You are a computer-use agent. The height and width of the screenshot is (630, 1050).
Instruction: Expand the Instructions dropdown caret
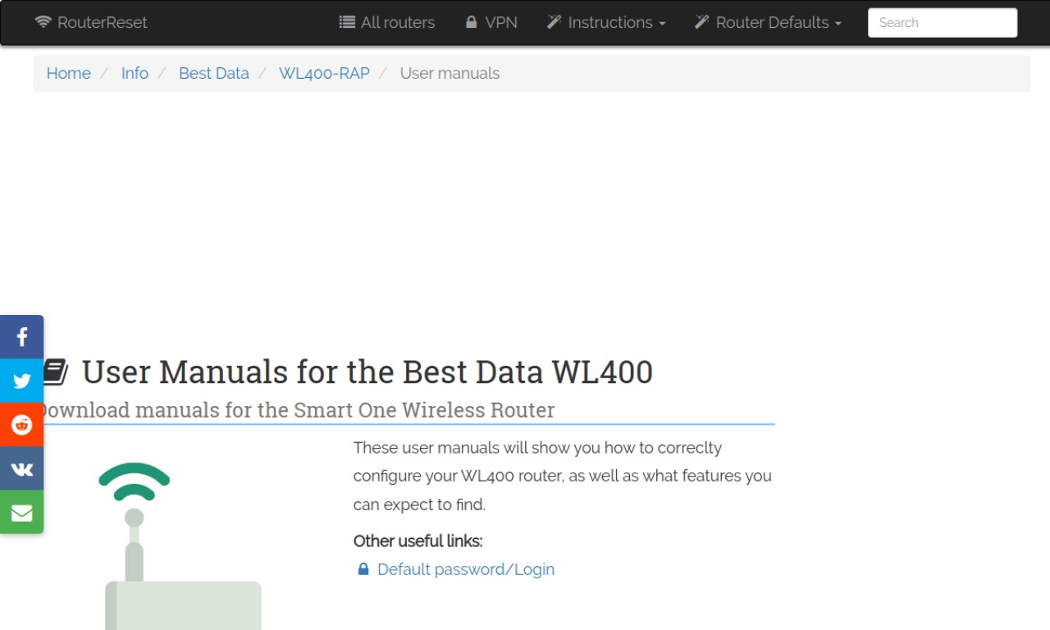pos(662,24)
